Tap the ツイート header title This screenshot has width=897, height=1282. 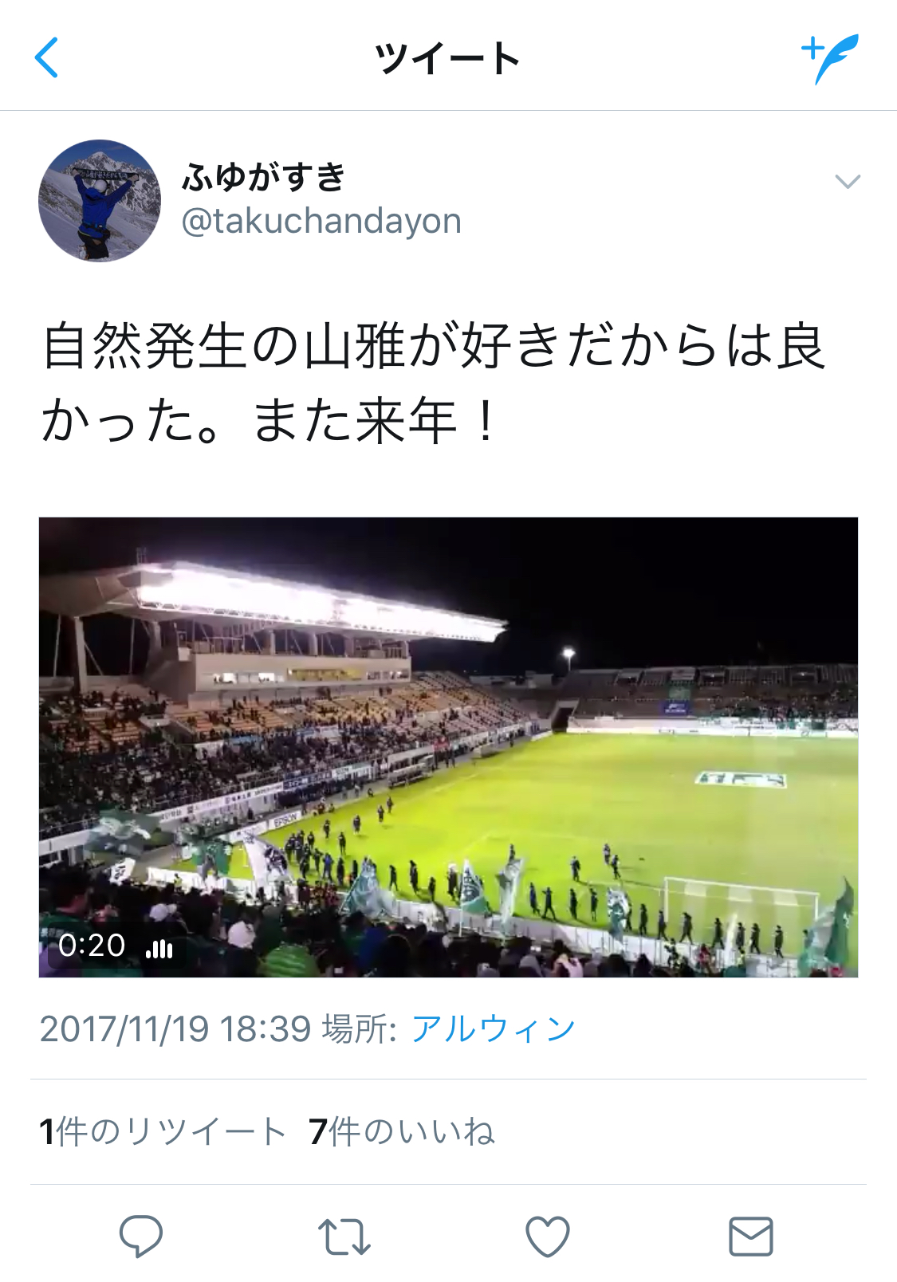(x=447, y=58)
